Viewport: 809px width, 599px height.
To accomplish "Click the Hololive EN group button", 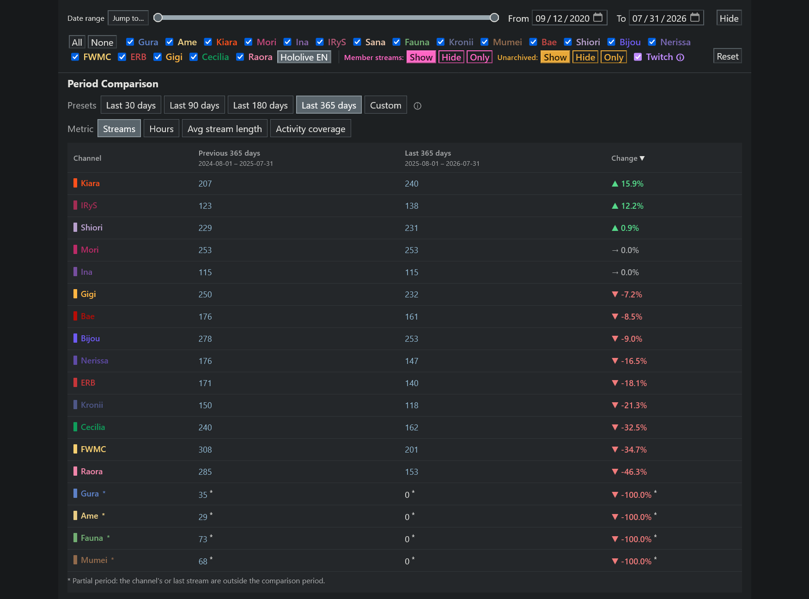I will coord(304,57).
